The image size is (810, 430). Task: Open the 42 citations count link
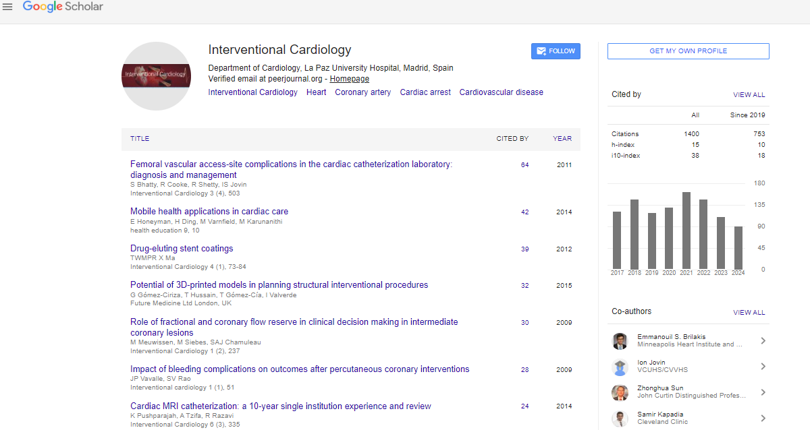point(524,212)
